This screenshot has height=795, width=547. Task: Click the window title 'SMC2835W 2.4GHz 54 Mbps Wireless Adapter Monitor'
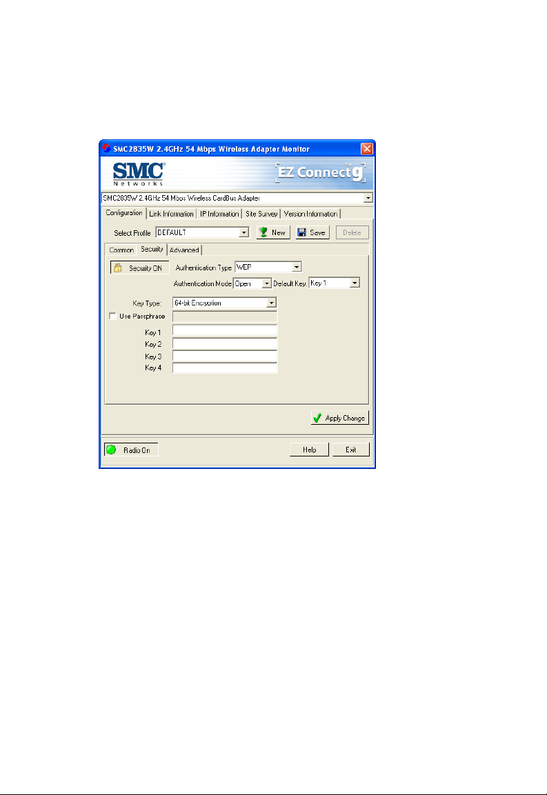pyautogui.click(x=211, y=149)
